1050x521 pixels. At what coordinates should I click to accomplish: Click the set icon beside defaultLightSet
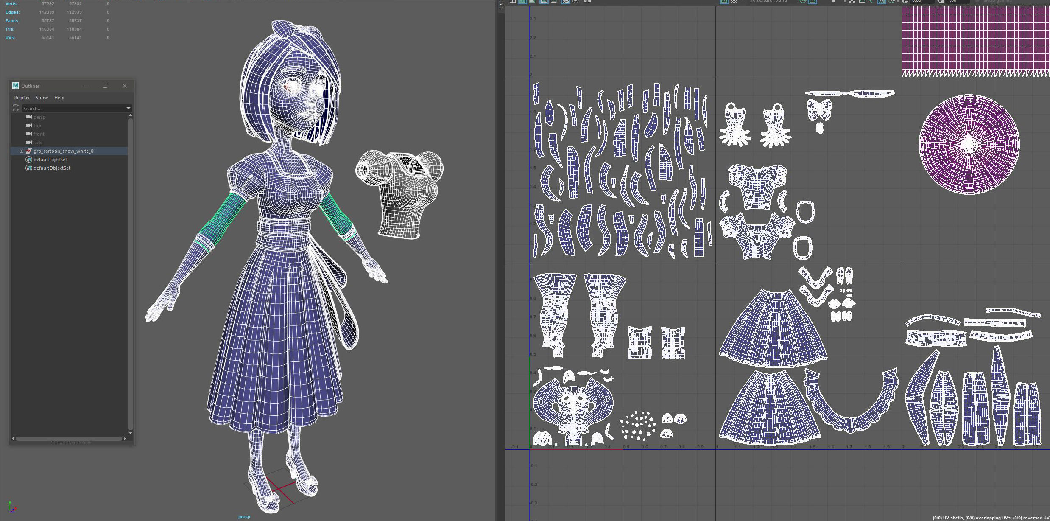29,160
